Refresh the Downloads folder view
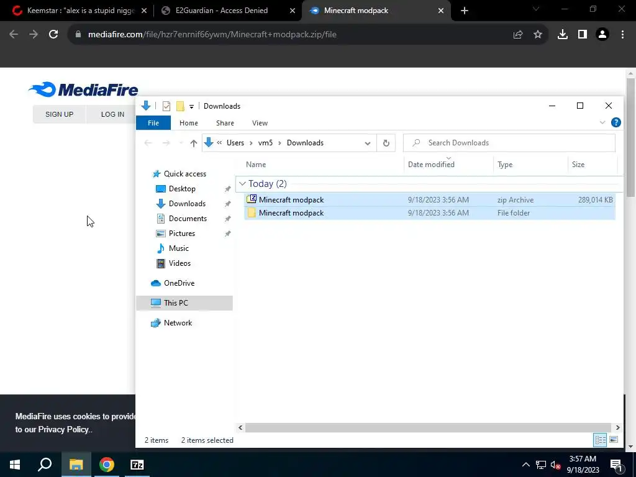Image resolution: width=636 pixels, height=477 pixels. click(x=386, y=143)
